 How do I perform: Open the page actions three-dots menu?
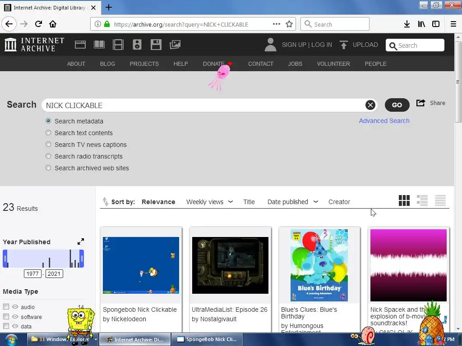277,24
